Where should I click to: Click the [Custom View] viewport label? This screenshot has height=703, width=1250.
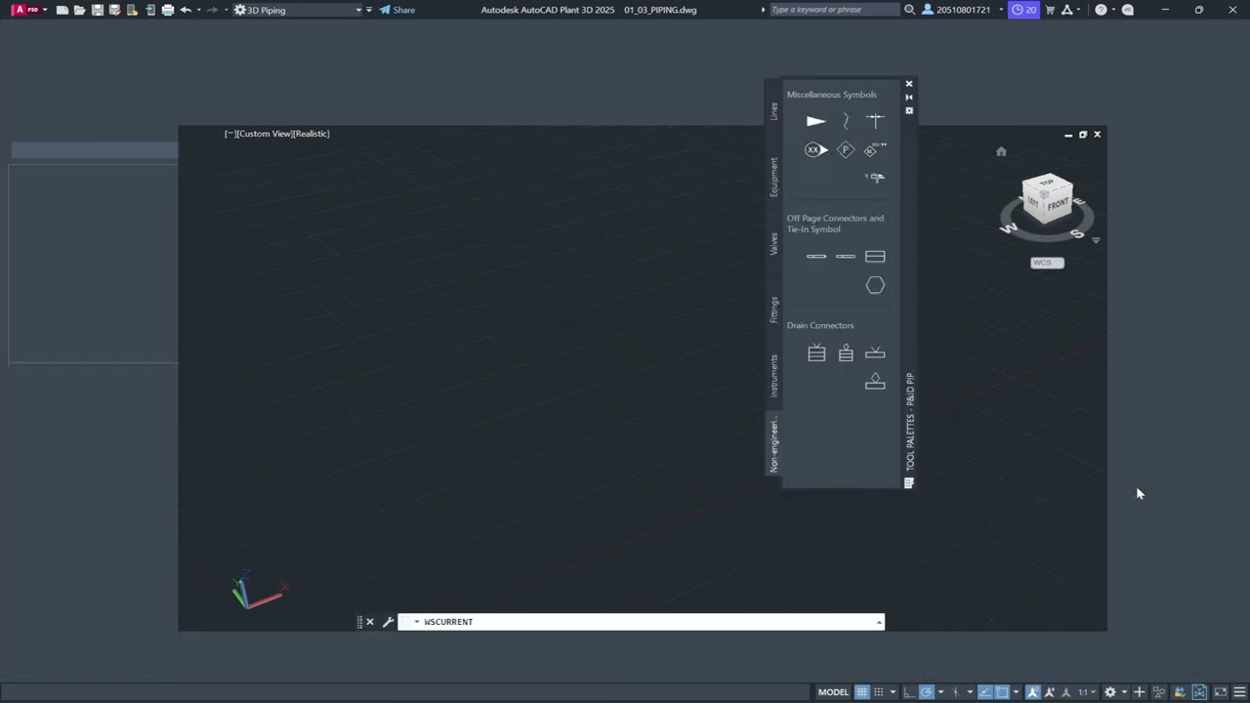pyautogui.click(x=264, y=134)
